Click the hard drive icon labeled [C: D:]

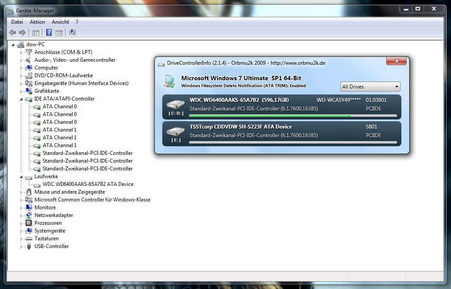point(176,104)
